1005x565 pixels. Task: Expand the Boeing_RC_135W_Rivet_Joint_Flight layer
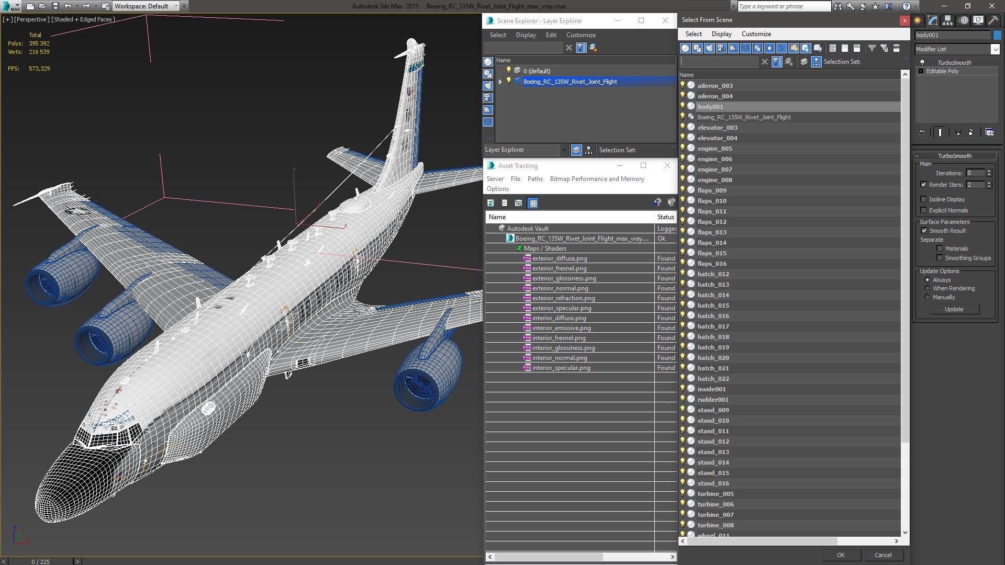click(500, 82)
